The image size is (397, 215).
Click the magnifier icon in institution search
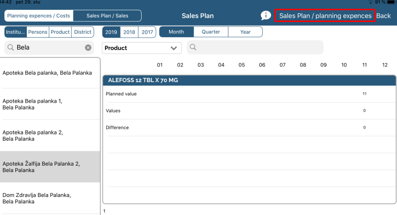click(x=10, y=47)
